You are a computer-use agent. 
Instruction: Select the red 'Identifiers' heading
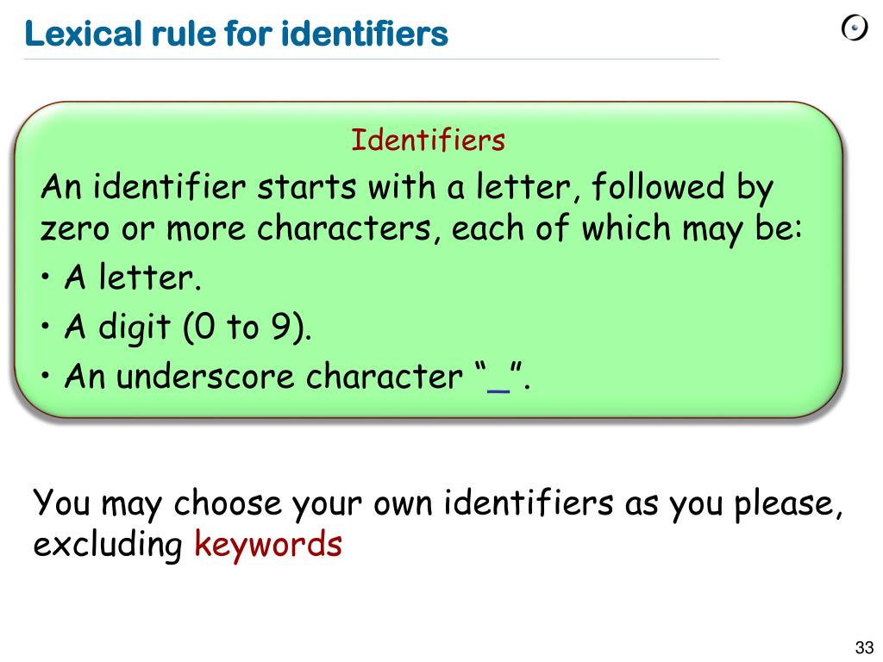(428, 141)
